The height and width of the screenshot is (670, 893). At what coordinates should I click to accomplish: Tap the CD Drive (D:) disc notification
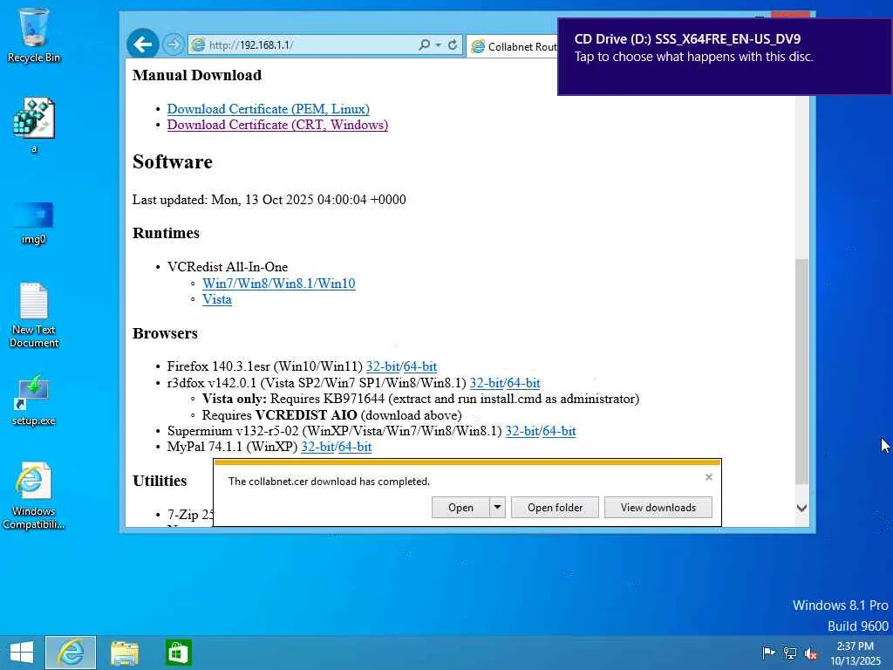click(x=725, y=57)
